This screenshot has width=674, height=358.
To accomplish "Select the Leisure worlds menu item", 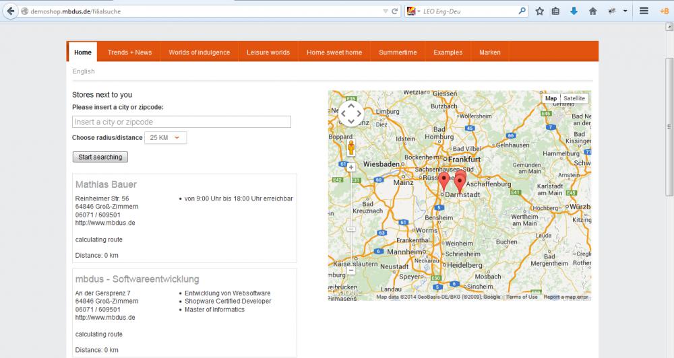I will click(x=268, y=52).
